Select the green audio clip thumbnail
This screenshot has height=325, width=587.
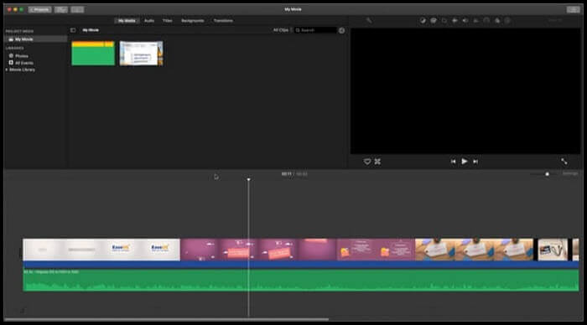tap(93, 54)
